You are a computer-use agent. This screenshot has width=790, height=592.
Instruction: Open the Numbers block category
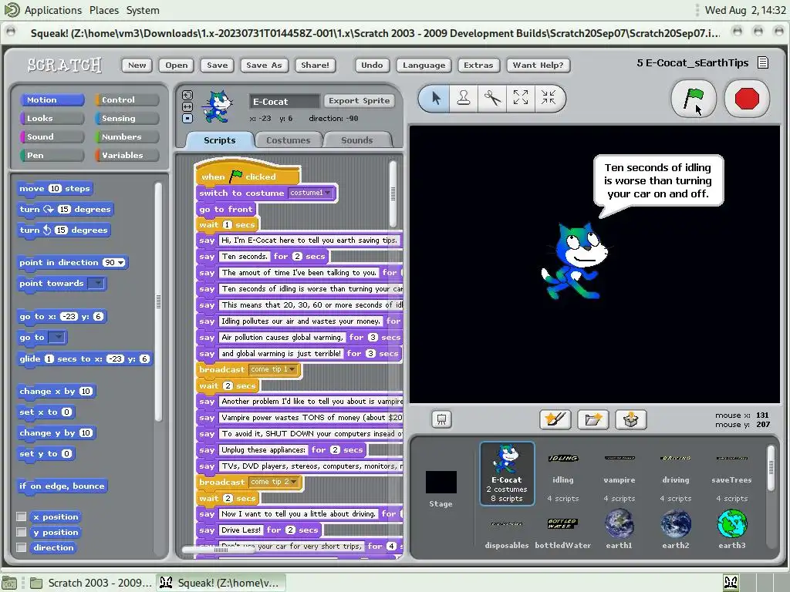[x=127, y=137]
